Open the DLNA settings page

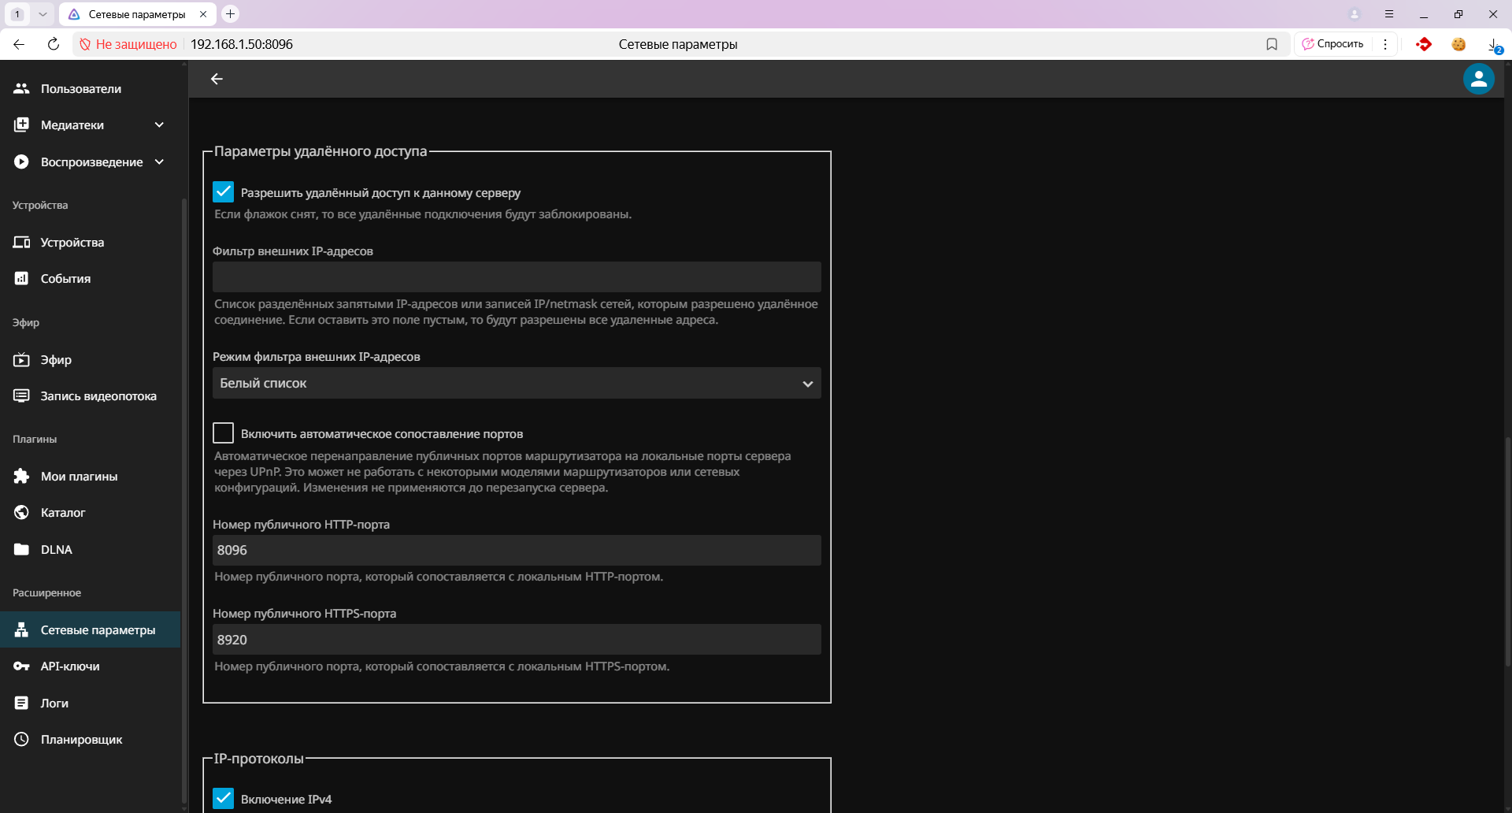(x=56, y=550)
